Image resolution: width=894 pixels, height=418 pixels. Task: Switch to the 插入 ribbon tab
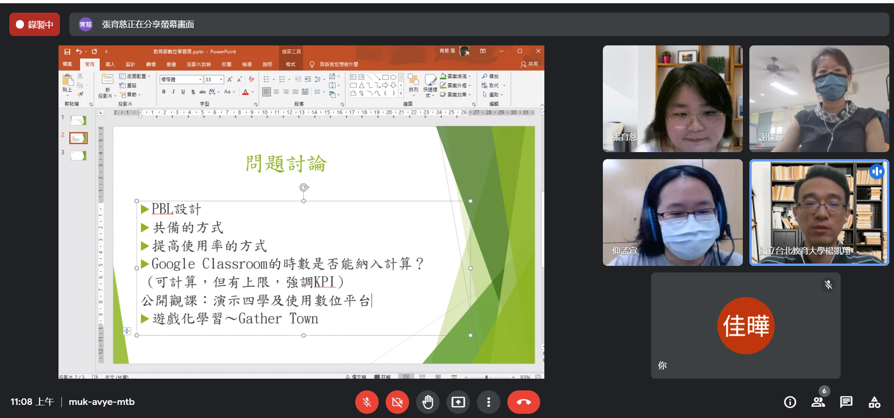tap(110, 64)
